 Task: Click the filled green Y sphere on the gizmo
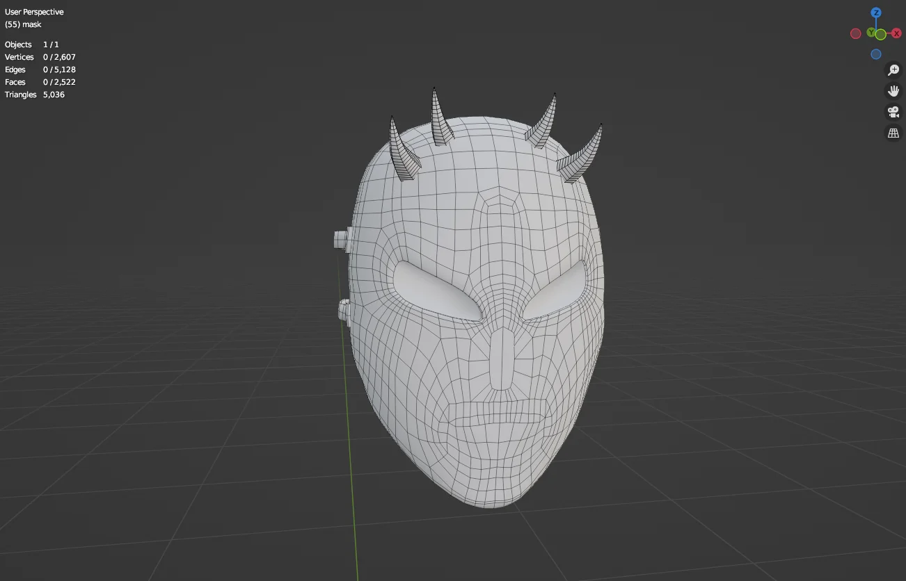point(880,33)
